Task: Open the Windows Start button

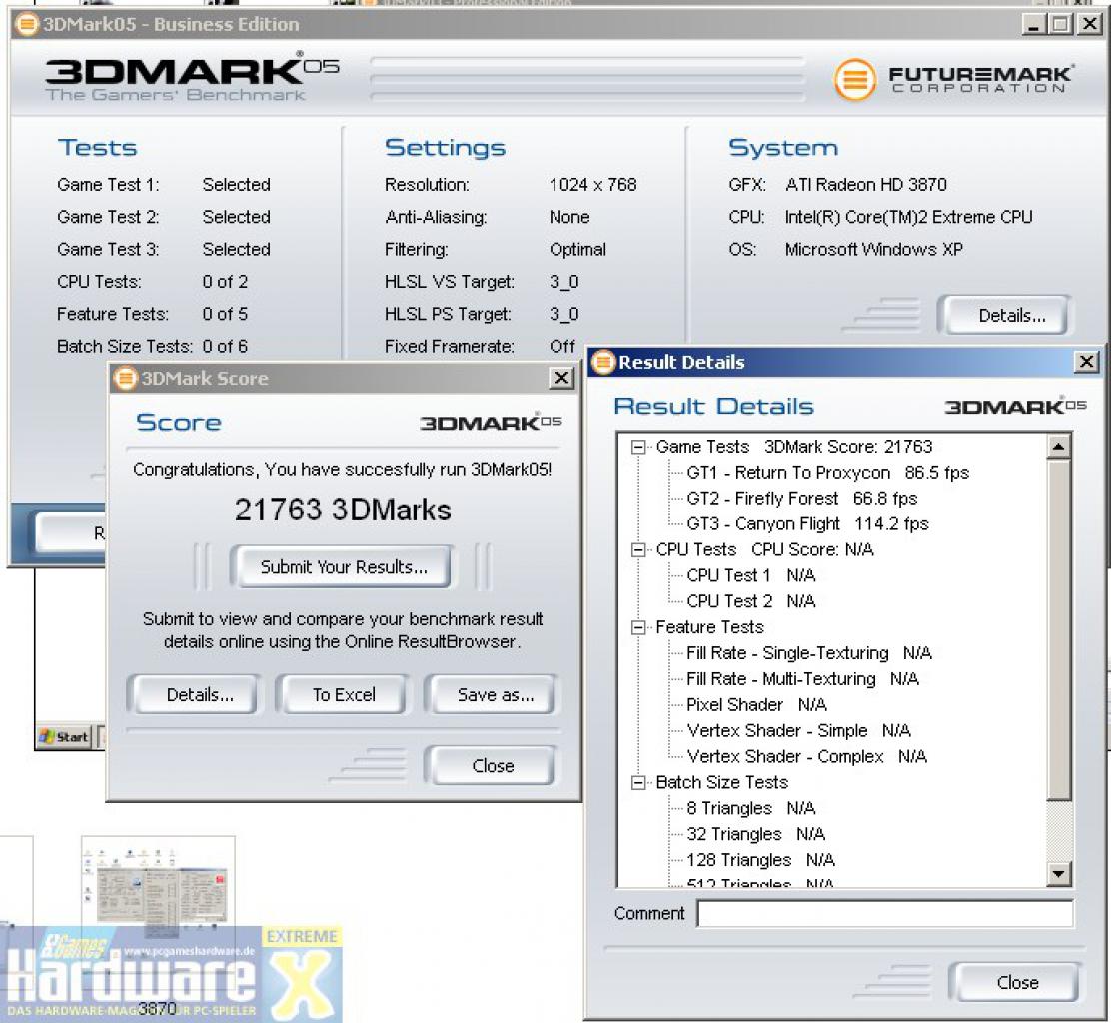Action: coord(65,737)
